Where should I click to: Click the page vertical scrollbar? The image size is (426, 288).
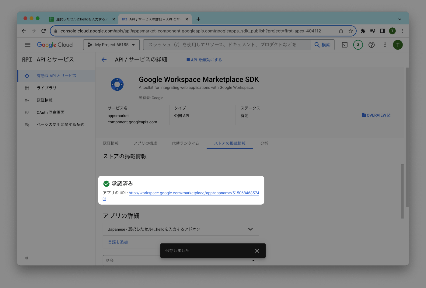tap(407, 137)
